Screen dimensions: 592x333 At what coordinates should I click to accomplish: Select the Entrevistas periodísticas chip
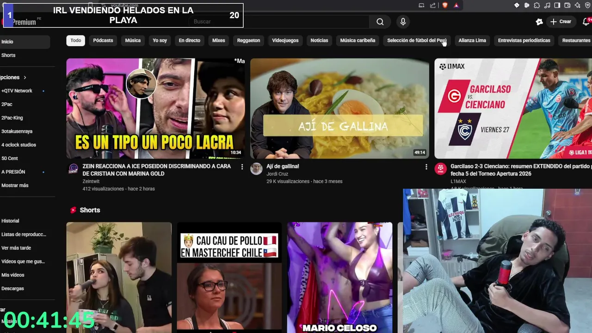(x=524, y=40)
